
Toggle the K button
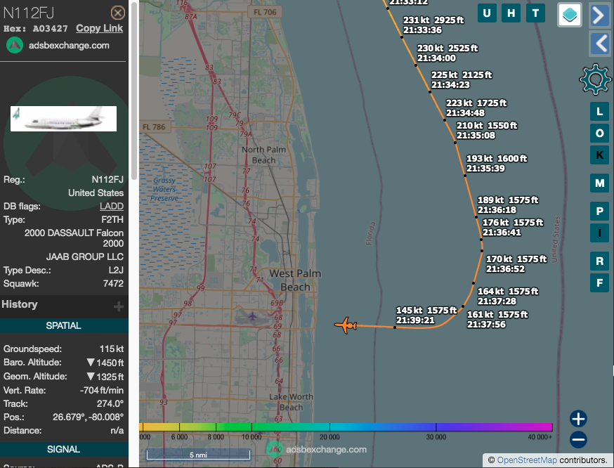[x=599, y=155]
